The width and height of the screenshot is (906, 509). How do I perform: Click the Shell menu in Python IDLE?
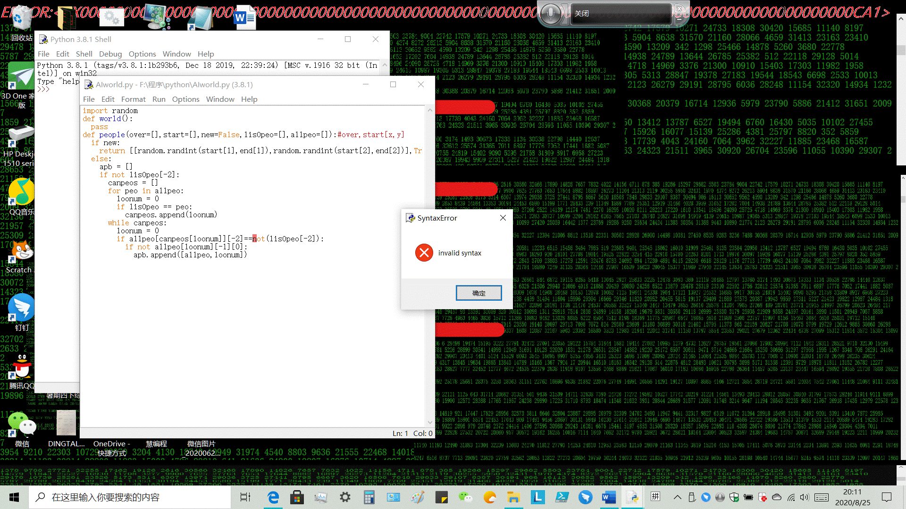pos(83,54)
